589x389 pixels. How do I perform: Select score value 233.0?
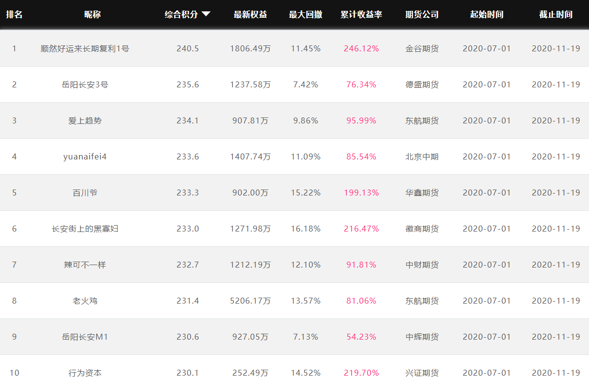188,229
